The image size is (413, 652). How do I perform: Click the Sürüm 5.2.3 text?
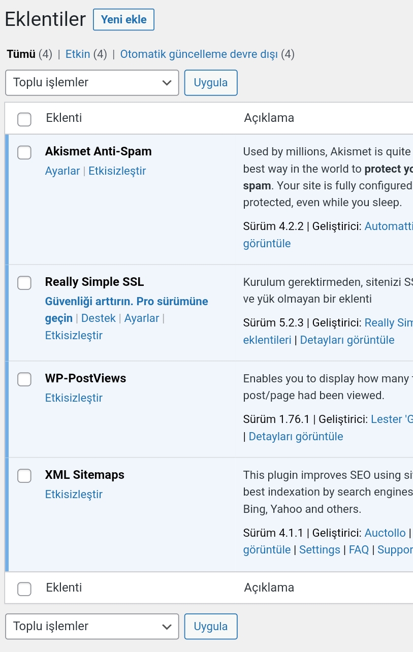point(273,323)
